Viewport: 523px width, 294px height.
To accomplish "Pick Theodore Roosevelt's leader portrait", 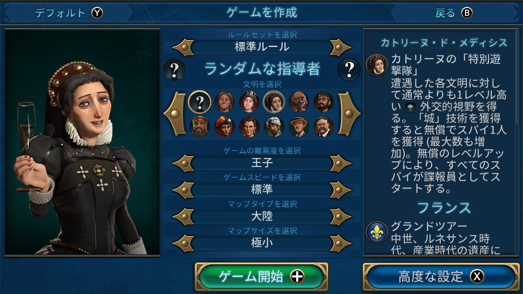I will point(323,127).
